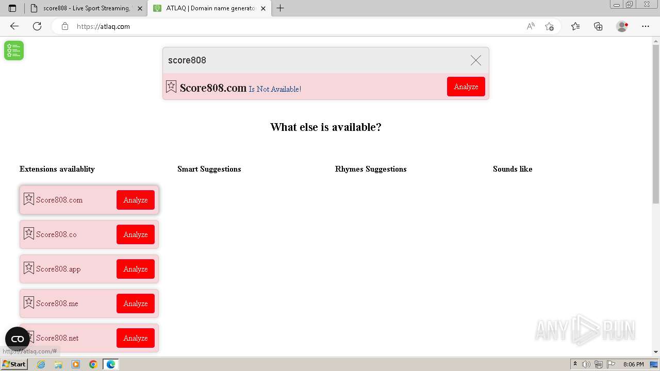
Task: Open the 8:06 PM system clock
Action: coord(633,364)
